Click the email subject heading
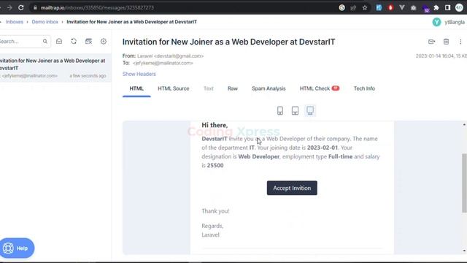 pos(228,42)
